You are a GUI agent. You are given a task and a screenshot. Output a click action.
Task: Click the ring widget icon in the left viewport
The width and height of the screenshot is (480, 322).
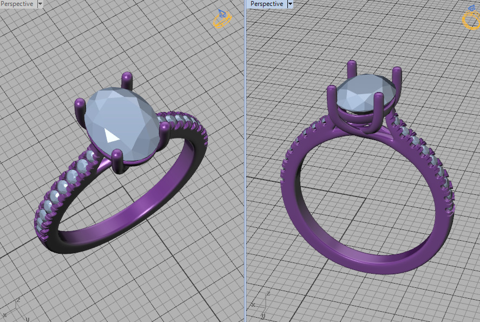coord(222,19)
